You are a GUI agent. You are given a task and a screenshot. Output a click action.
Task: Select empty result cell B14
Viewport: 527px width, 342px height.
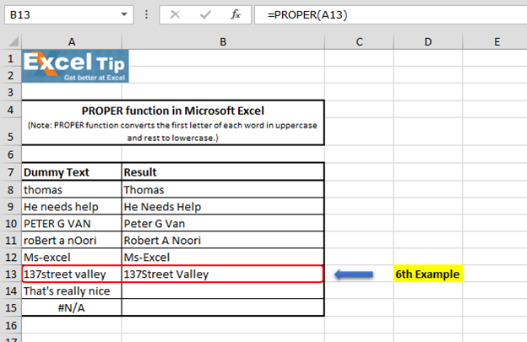pos(223,290)
